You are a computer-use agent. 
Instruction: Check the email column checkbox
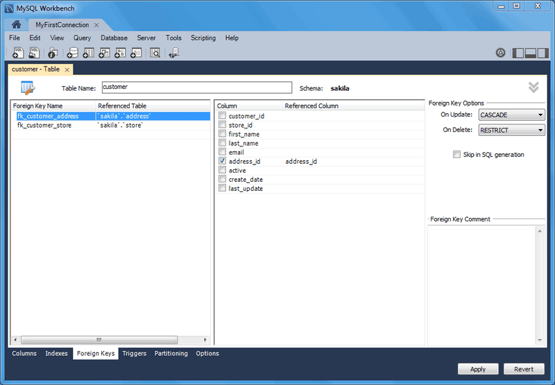[x=222, y=151]
